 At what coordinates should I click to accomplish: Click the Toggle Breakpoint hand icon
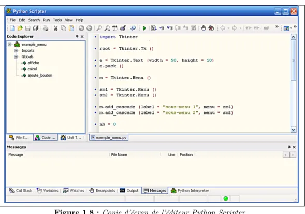click(x=204, y=28)
